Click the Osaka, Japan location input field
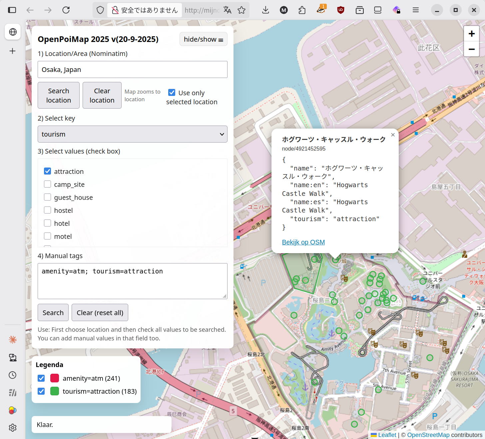Screen dimensions: 485x439 132,70
